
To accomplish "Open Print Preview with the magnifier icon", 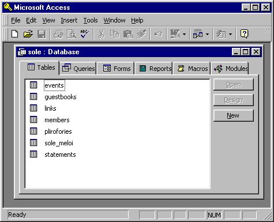I will (x=72, y=34).
